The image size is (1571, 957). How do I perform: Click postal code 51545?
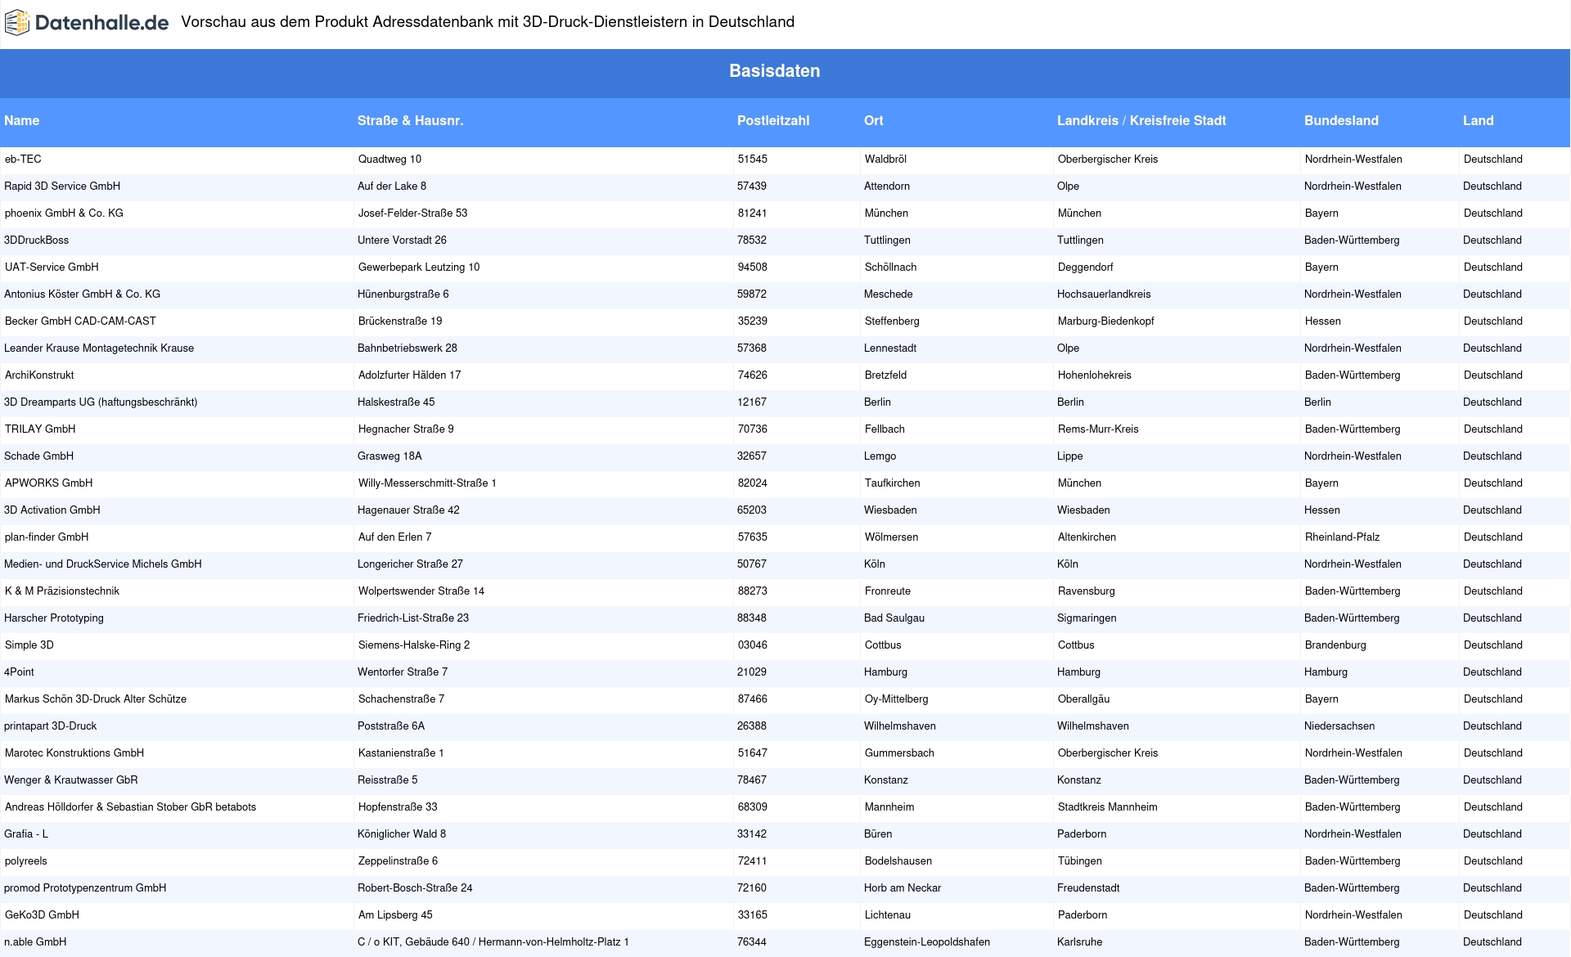(753, 159)
